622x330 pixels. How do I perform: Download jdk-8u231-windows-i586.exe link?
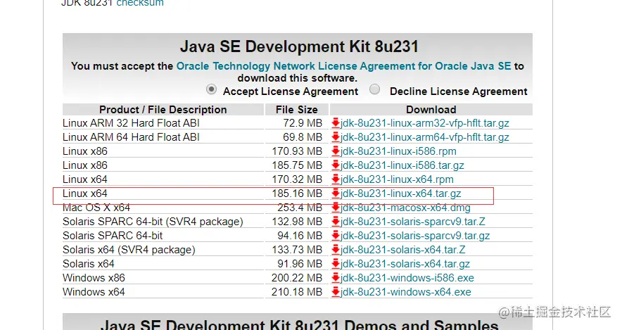pos(407,278)
